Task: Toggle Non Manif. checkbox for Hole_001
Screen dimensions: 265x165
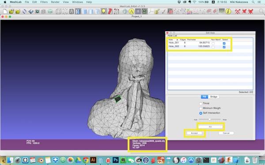Action: [x=213, y=44]
